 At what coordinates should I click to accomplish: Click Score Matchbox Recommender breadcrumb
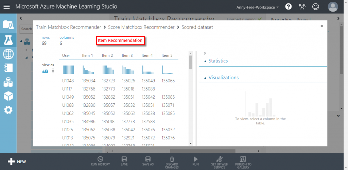141,27
